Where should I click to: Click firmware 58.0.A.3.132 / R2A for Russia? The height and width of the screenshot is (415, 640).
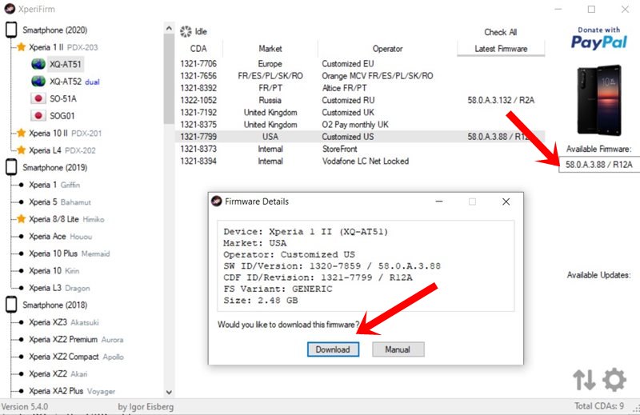pyautogui.click(x=501, y=100)
